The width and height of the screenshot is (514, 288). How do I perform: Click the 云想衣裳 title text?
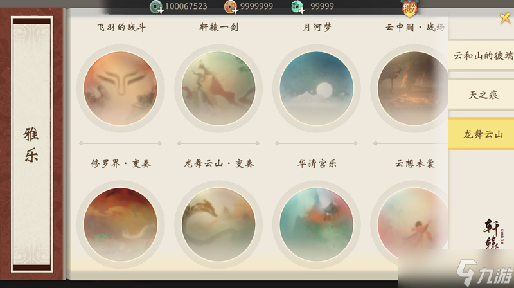[415, 163]
